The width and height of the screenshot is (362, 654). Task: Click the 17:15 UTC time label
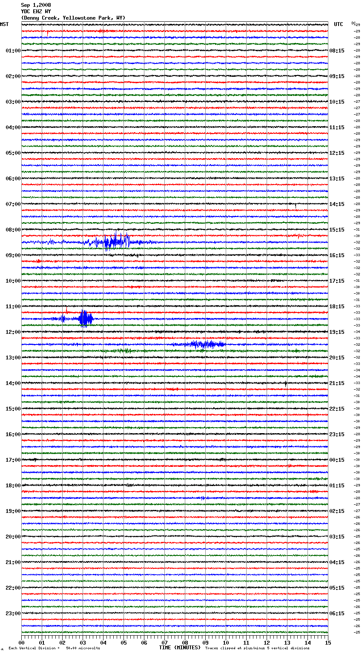click(x=337, y=281)
